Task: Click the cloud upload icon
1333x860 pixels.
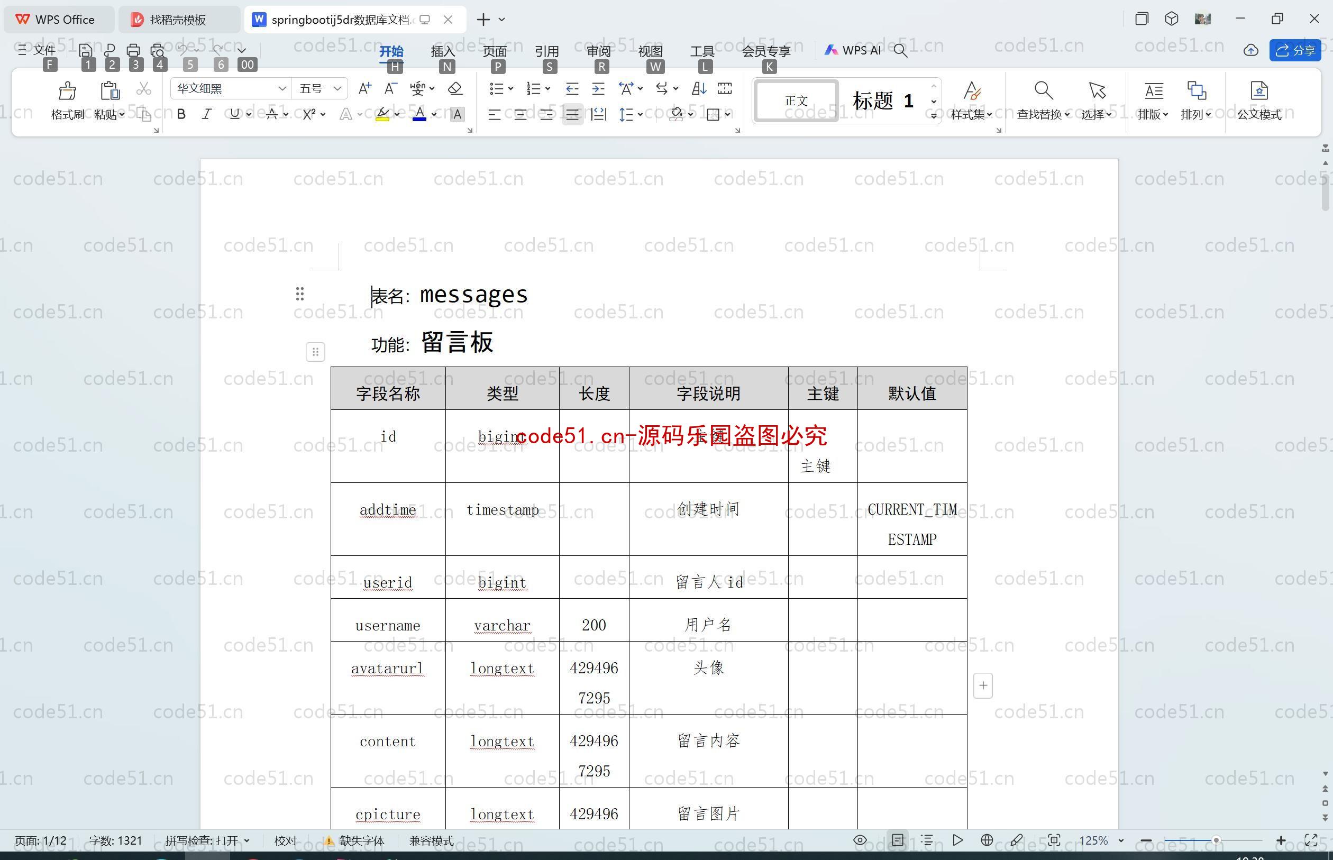Action: tap(1251, 50)
